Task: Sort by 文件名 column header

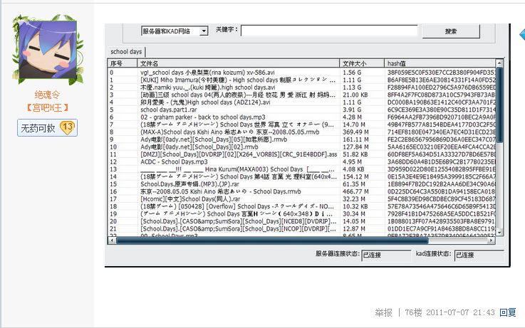Action: click(239, 63)
